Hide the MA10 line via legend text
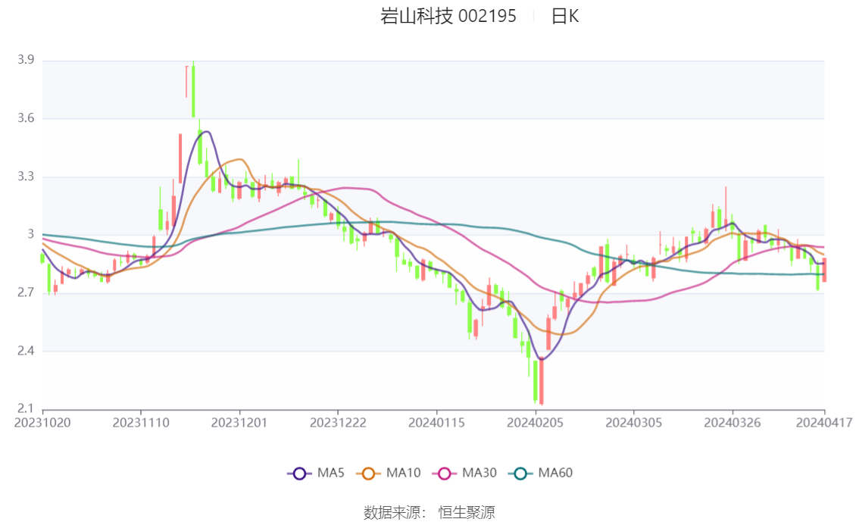The width and height of the screenshot is (859, 522). pyautogui.click(x=403, y=474)
